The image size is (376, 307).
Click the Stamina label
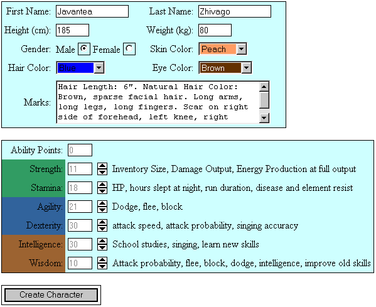click(46, 188)
